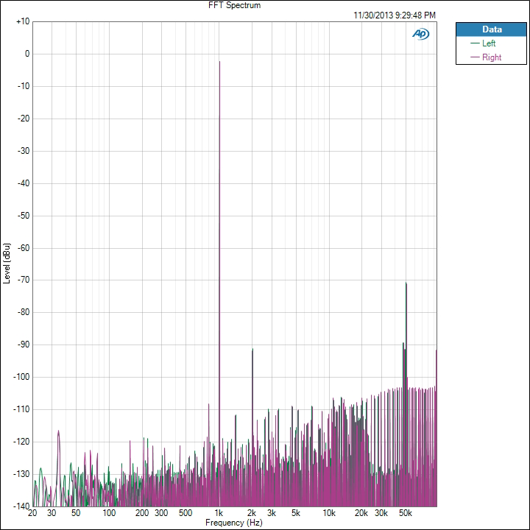Image resolution: width=530 pixels, height=530 pixels.
Task: Click the FFT Spectrum graph title
Action: pyautogui.click(x=234, y=5)
